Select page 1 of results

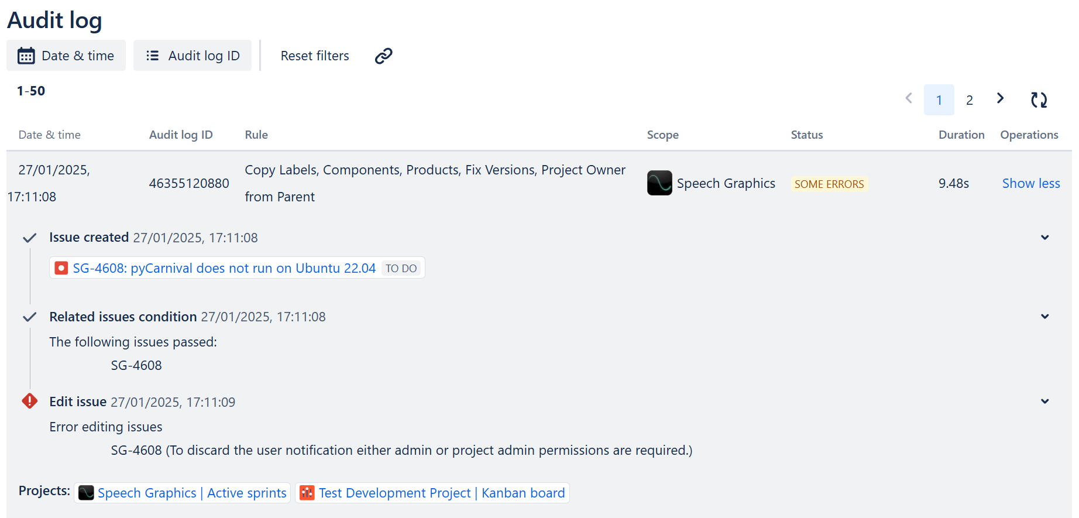[939, 100]
